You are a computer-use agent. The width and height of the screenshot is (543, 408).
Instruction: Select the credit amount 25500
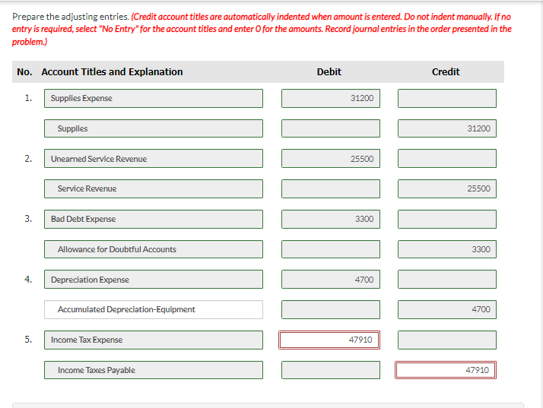click(x=447, y=188)
